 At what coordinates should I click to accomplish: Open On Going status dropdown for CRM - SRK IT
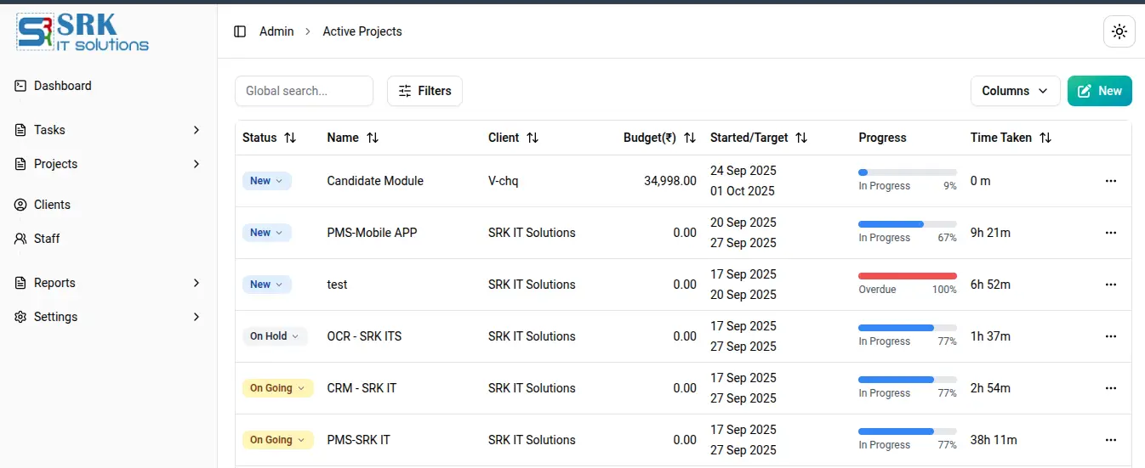click(277, 388)
